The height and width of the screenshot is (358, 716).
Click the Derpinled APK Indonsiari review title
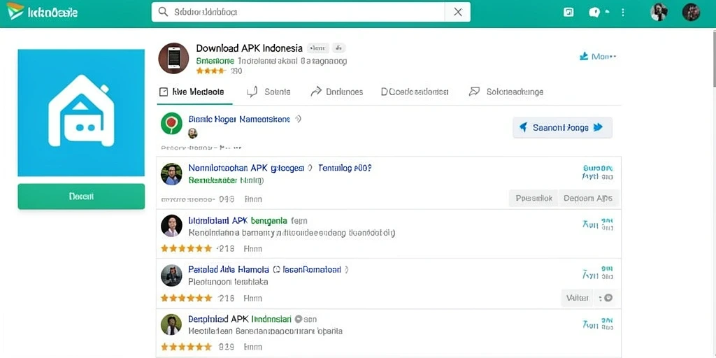pyautogui.click(x=240, y=319)
